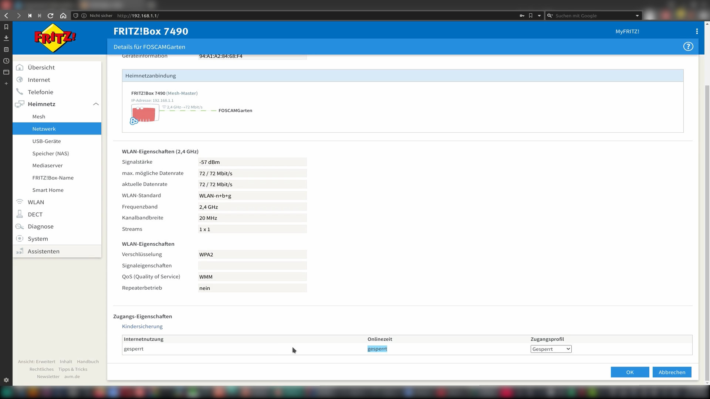
Task: Open window panel in browser sidebar
Action: tap(6, 72)
